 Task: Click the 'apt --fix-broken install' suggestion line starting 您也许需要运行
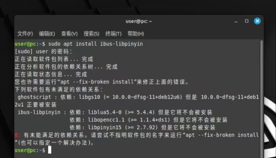click(x=102, y=82)
